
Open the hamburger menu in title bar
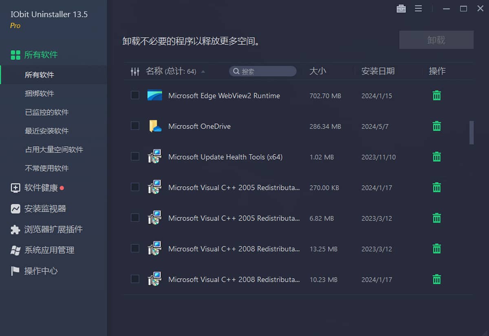click(418, 8)
